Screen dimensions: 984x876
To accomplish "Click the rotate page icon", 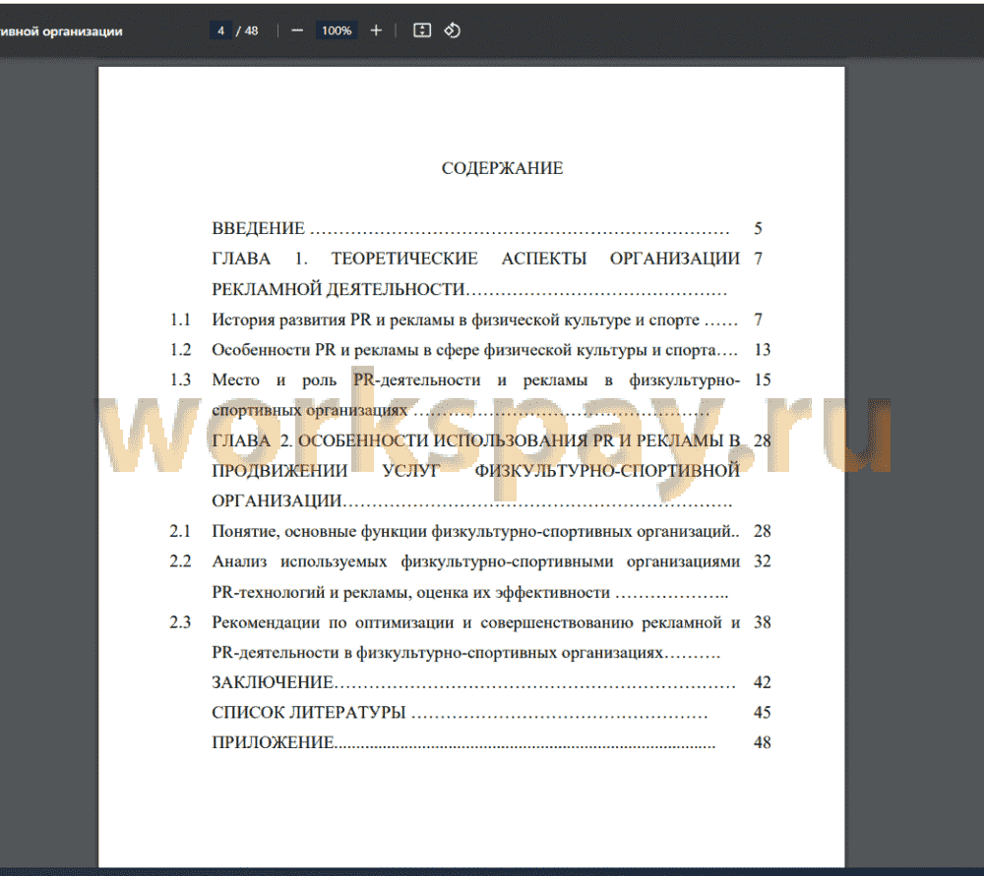I will (453, 30).
